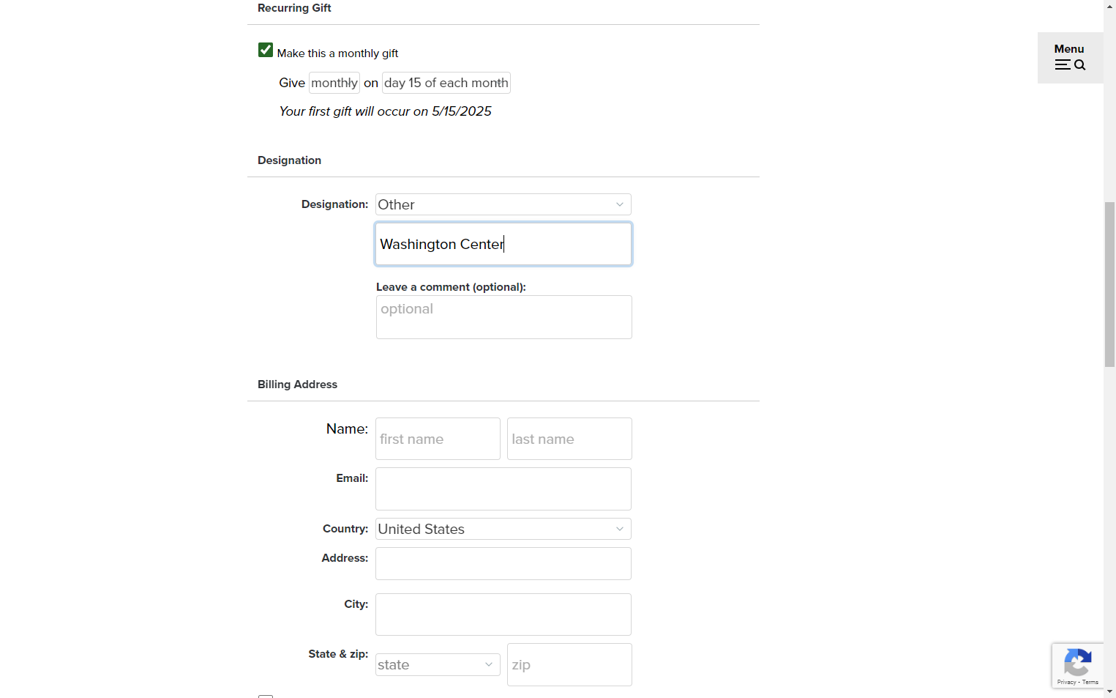This screenshot has height=698, width=1116.
Task: Expand the Designation dropdown showing Other
Action: coord(503,204)
